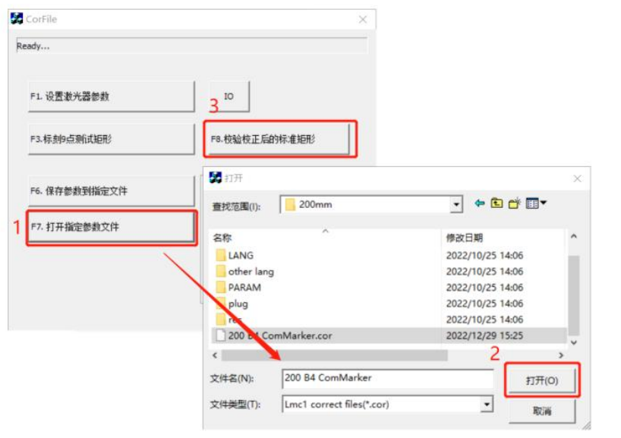Click F1 设置激光器参数 button

coord(111,96)
